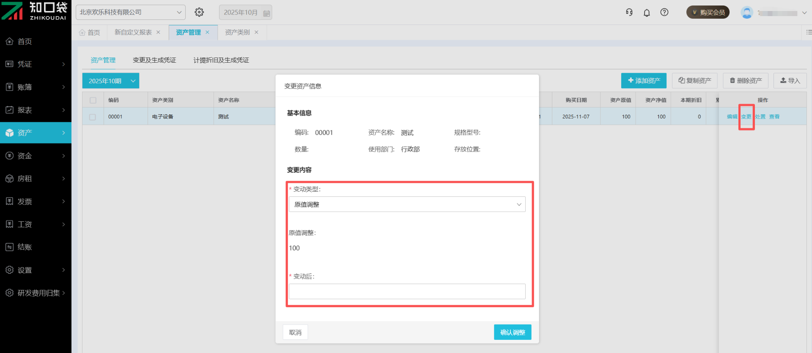Click the help question mark icon
This screenshot has width=812, height=353.
pyautogui.click(x=664, y=12)
